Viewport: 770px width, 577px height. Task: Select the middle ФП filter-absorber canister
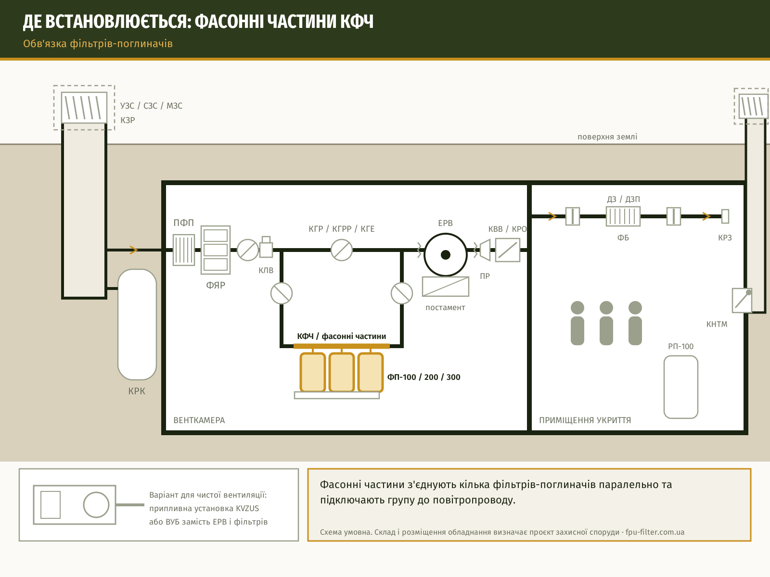342,372
